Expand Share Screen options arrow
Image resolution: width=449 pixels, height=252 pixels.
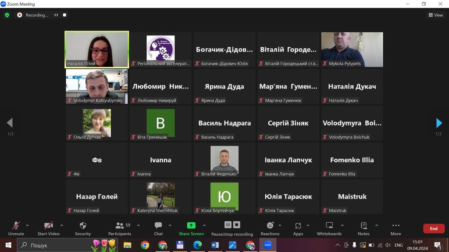204,226
